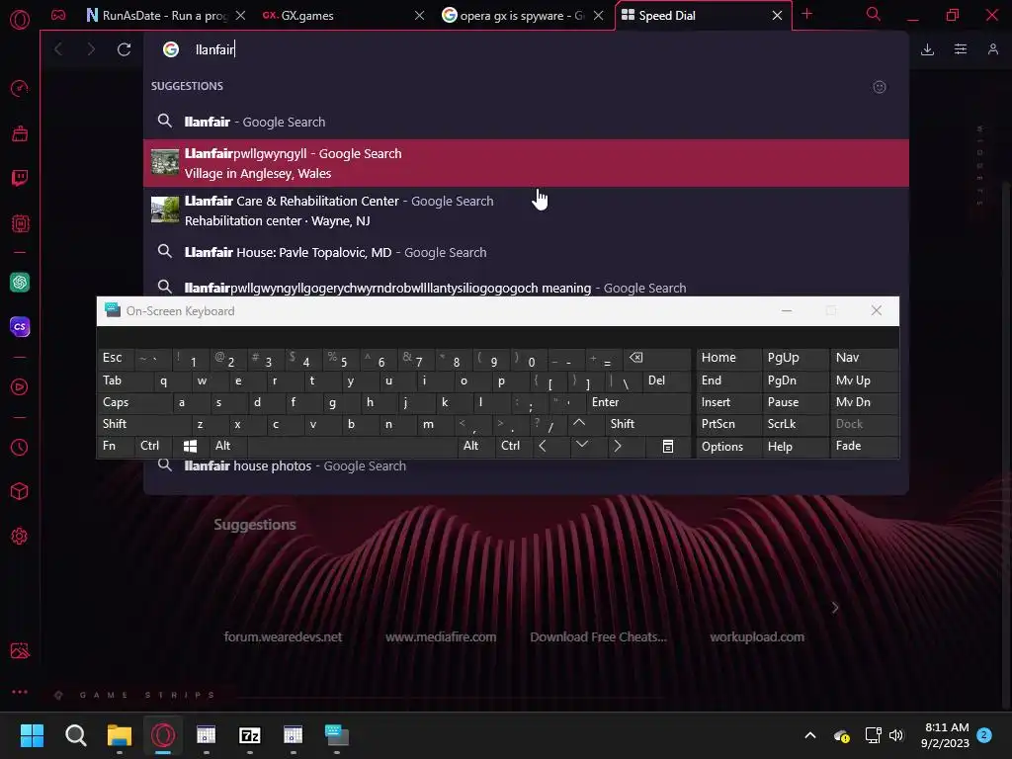The height and width of the screenshot is (759, 1012).
Task: Open the Player icon in sidebar
Action: point(20,386)
